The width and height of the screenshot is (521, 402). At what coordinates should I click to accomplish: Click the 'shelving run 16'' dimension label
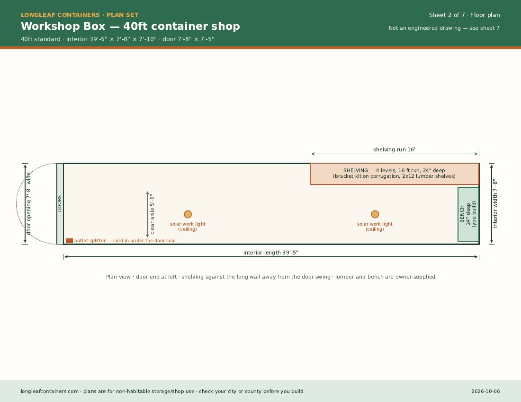pyautogui.click(x=394, y=149)
